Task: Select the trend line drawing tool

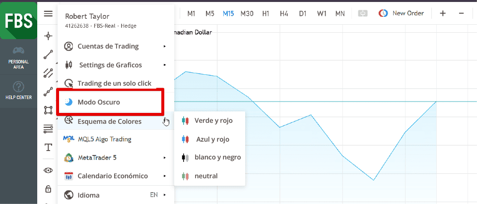Action: click(x=48, y=54)
